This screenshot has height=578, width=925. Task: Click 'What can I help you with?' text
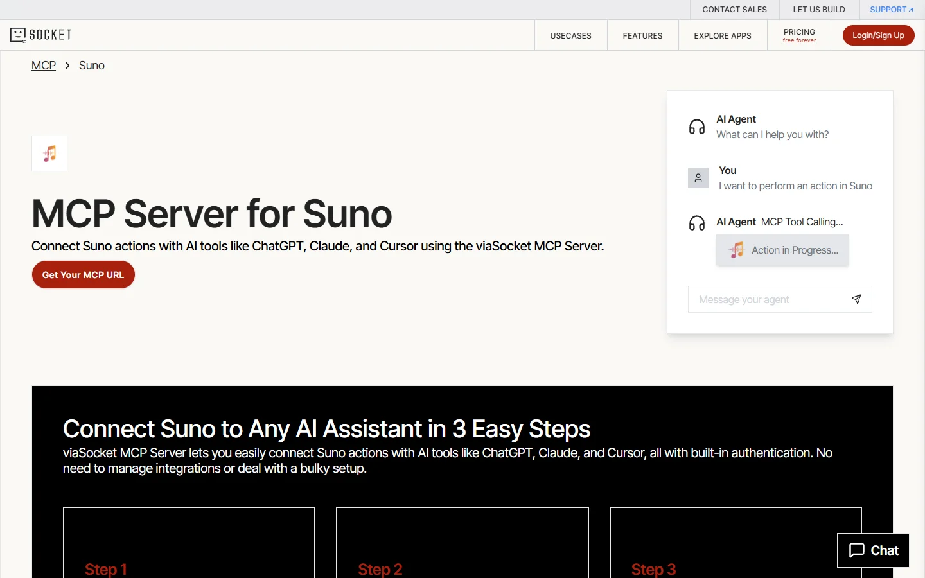(x=772, y=134)
